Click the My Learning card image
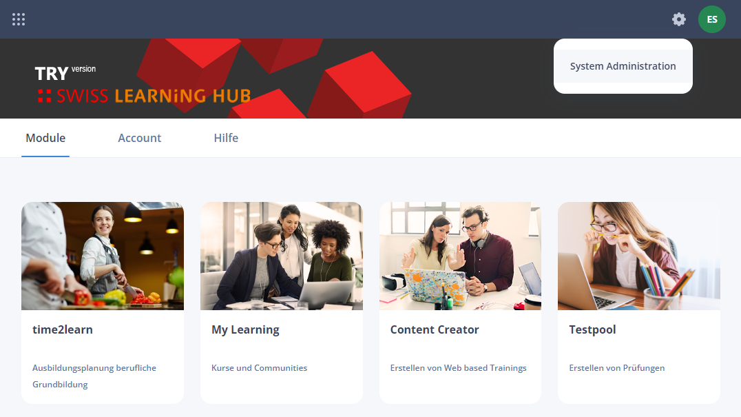This screenshot has height=417, width=741. coord(281,256)
